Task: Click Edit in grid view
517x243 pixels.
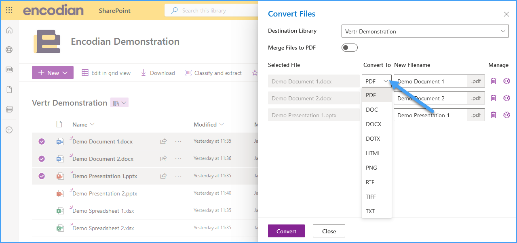Action: point(106,73)
